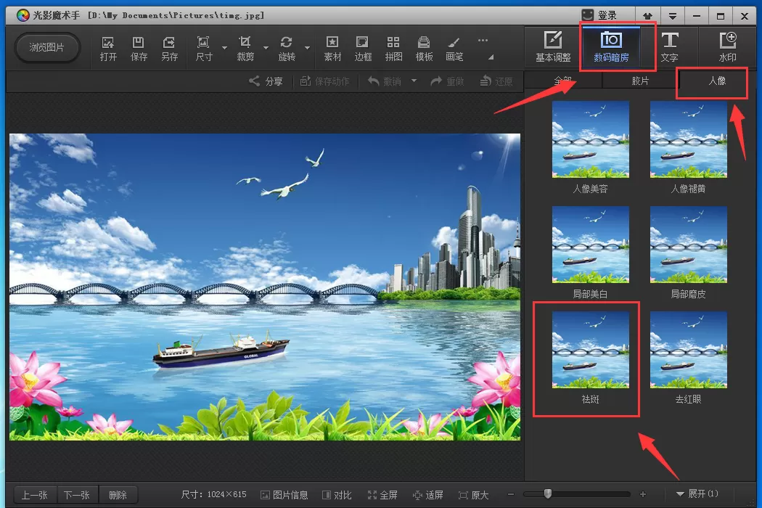762x508 pixels.
Task: Expand 裁剪 dropdown arrow
Action: pyautogui.click(x=266, y=48)
